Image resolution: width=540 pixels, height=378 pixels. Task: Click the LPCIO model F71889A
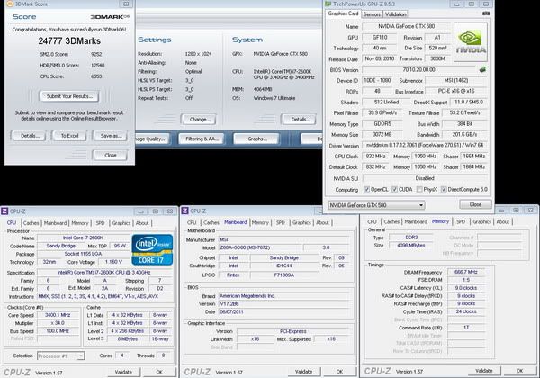[284, 275]
